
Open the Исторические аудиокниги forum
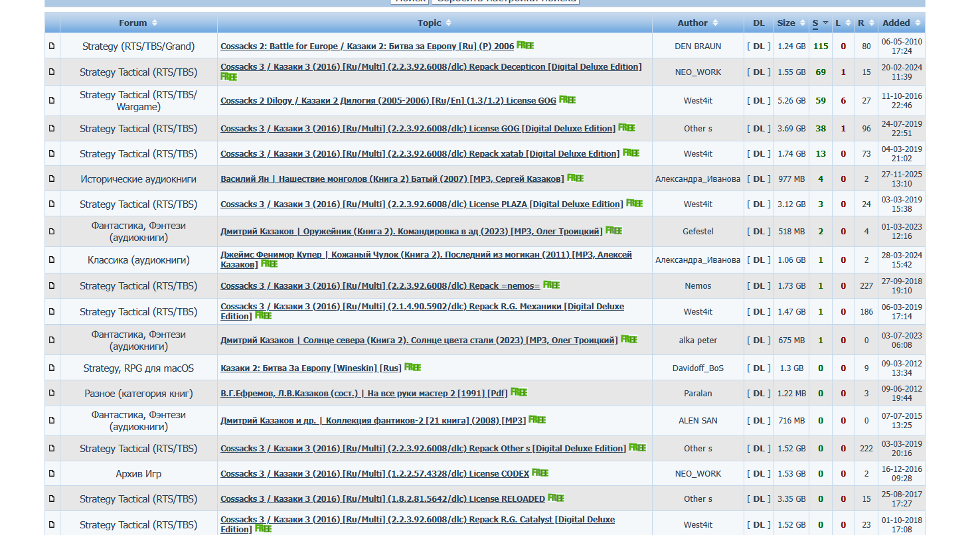tap(139, 179)
